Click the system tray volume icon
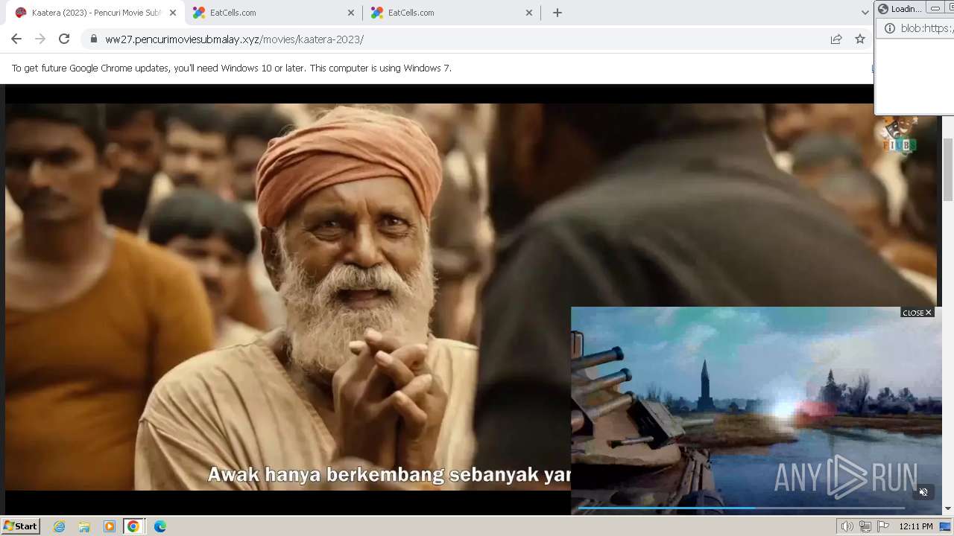954x536 pixels. click(x=847, y=526)
